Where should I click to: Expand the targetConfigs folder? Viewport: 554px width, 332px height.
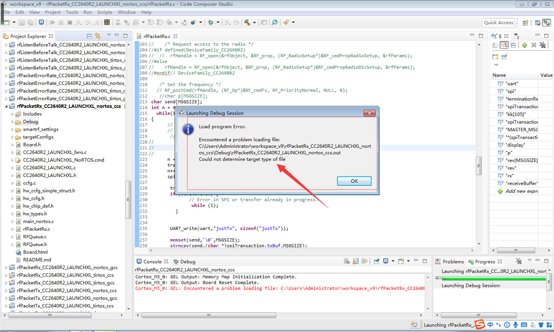point(13,137)
